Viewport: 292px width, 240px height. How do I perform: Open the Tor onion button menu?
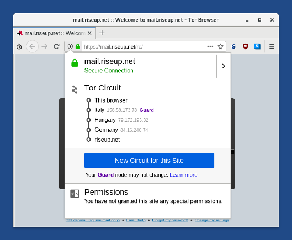point(19,46)
